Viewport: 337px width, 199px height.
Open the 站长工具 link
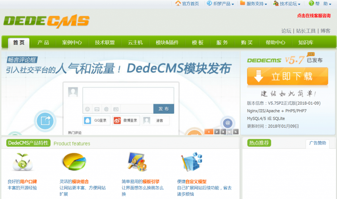click(x=306, y=31)
